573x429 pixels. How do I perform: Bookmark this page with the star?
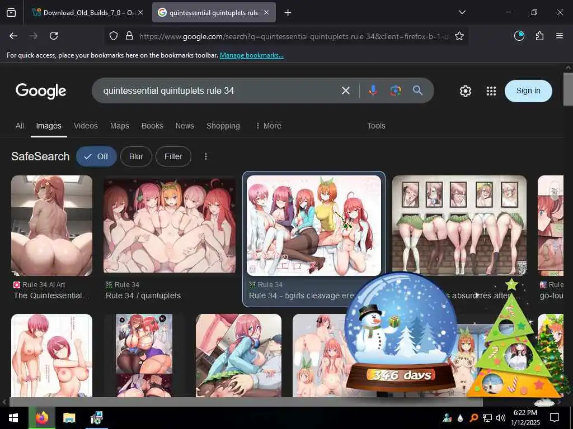(459, 36)
